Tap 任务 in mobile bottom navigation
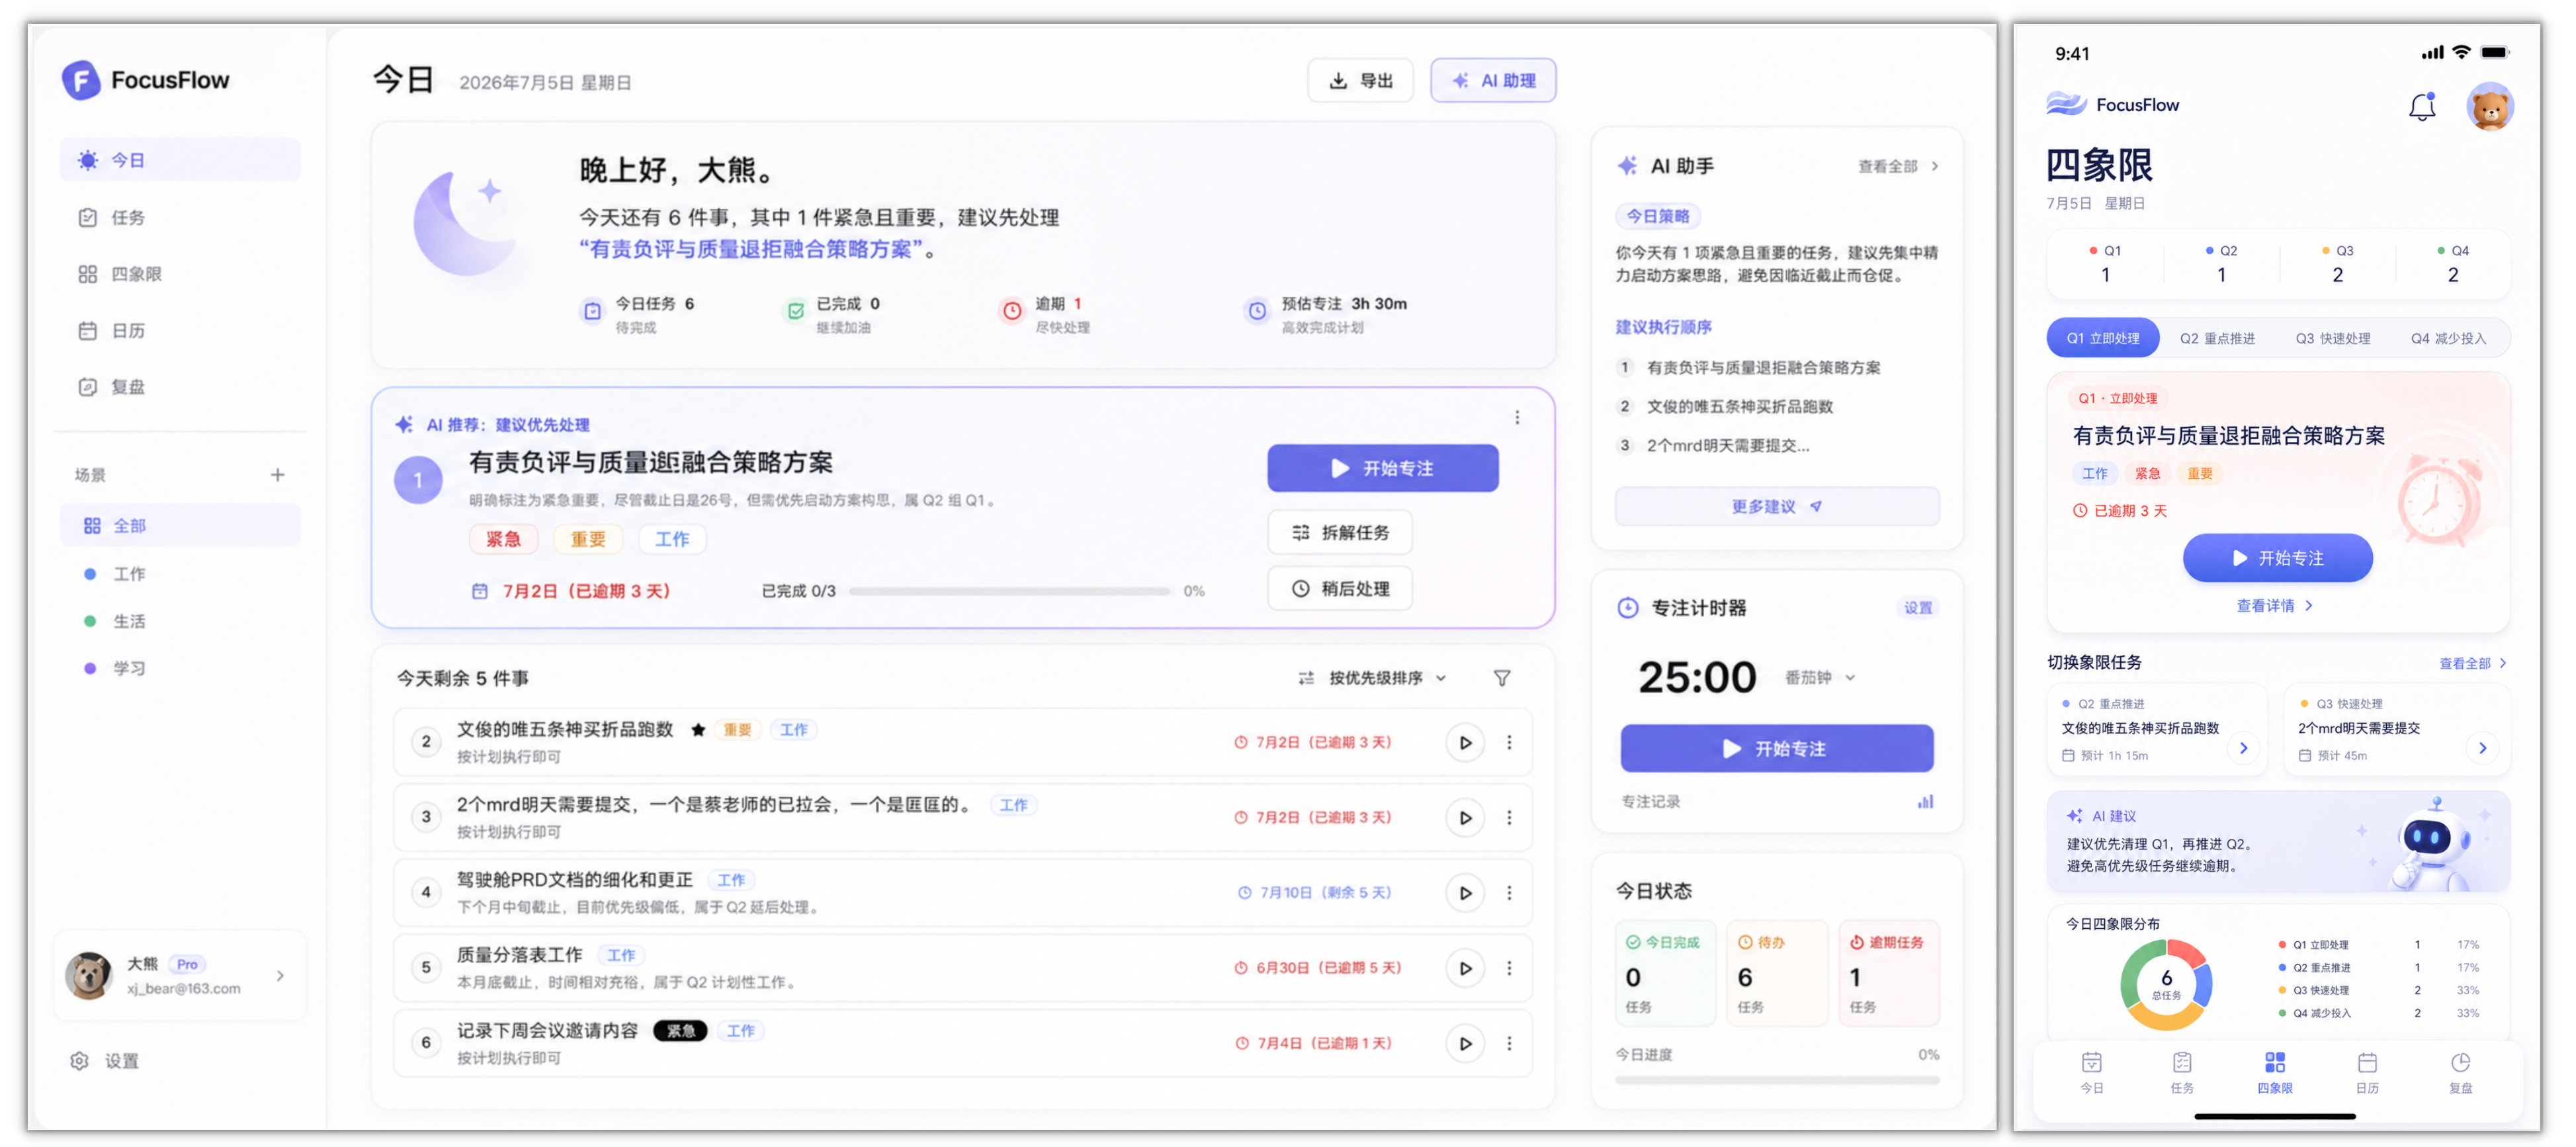2576x1147 pixels. point(2182,1072)
